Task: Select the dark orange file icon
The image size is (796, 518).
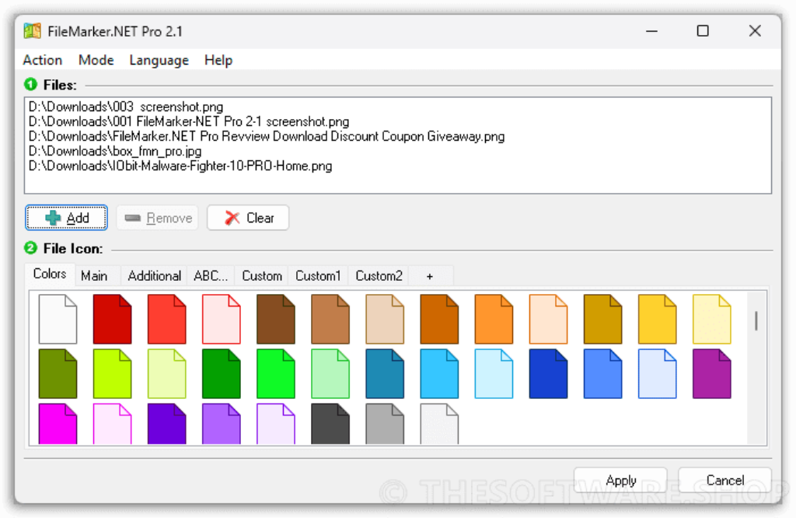Action: tap(439, 320)
